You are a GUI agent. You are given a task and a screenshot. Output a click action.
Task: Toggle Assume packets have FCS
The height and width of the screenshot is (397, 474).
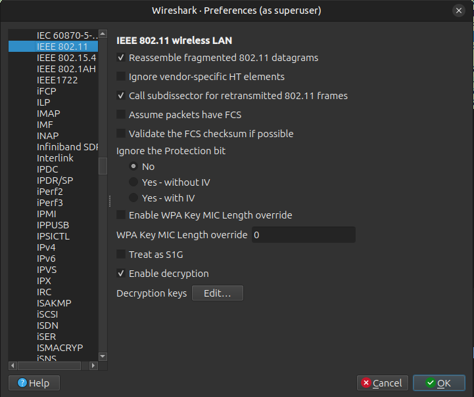[x=121, y=115]
